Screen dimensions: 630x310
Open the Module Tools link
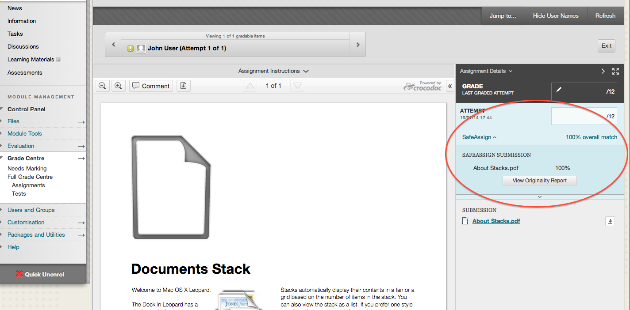pyautogui.click(x=25, y=133)
